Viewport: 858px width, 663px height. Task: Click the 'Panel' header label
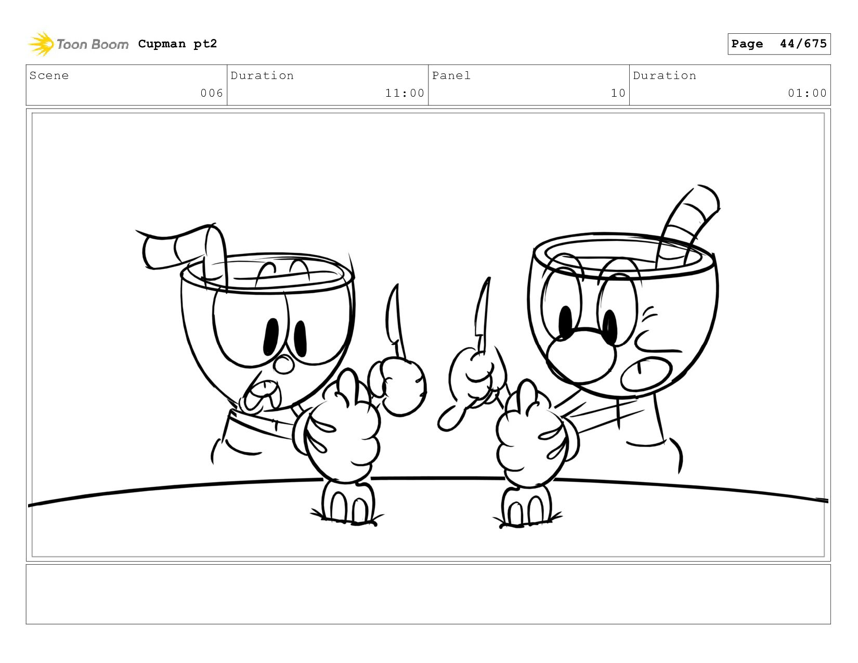[x=451, y=75]
